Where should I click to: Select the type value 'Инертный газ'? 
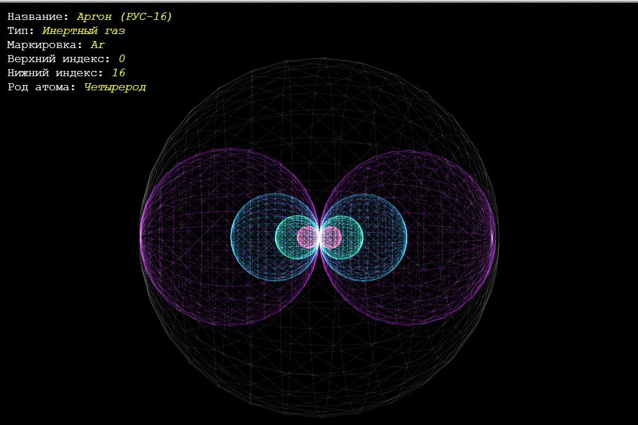(x=83, y=31)
